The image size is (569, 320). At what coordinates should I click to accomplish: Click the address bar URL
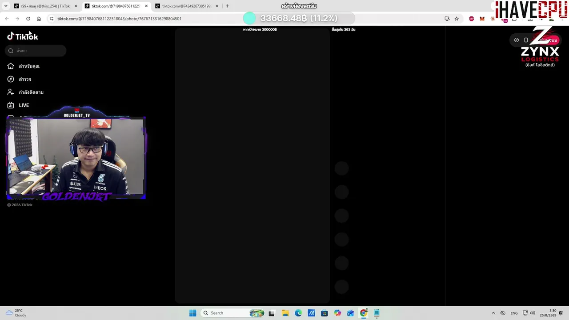119,19
